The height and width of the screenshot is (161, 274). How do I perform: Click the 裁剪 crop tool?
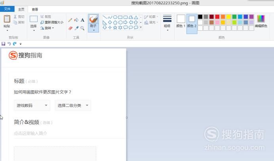(46, 17)
